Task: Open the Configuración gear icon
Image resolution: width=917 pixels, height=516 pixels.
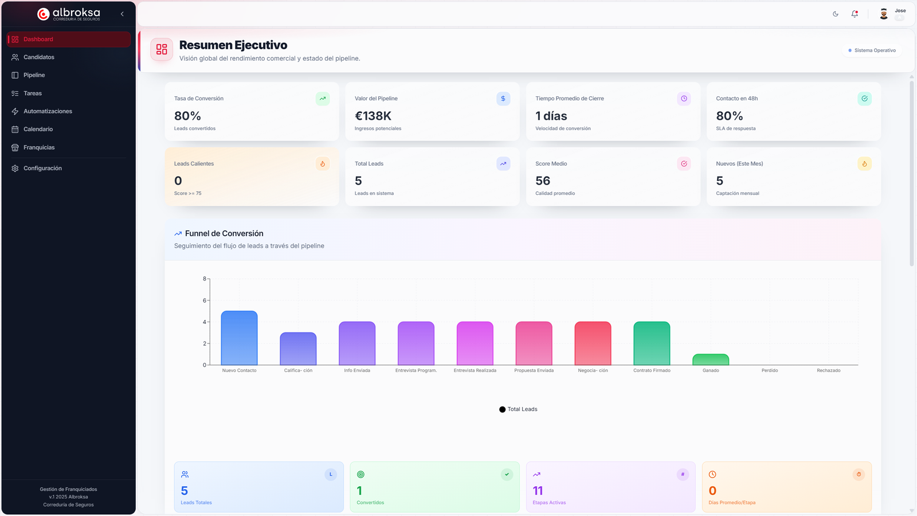Action: pos(15,169)
